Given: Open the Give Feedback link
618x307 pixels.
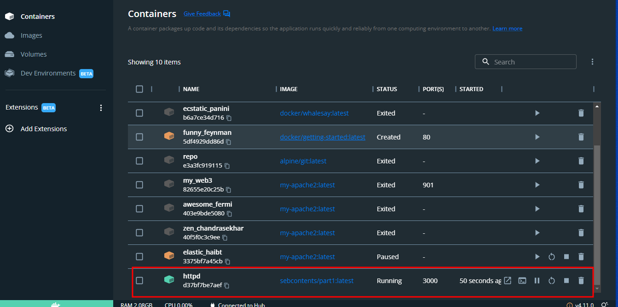Looking at the screenshot, I should 207,14.
